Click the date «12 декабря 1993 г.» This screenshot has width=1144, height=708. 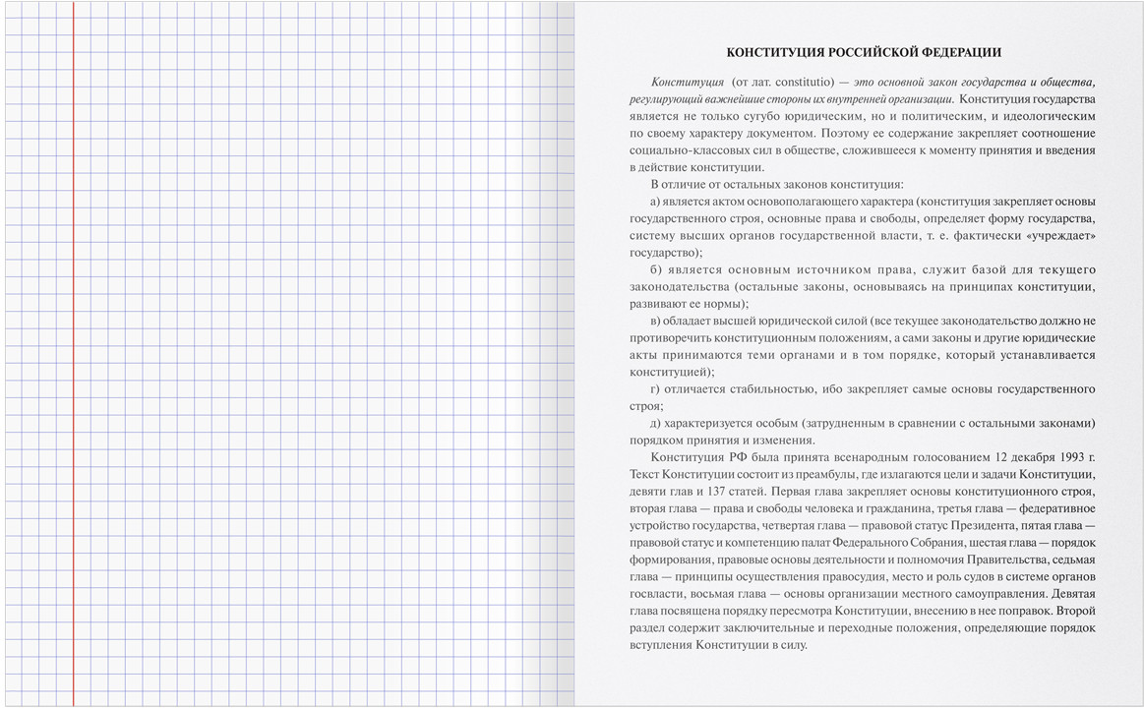tap(1045, 457)
